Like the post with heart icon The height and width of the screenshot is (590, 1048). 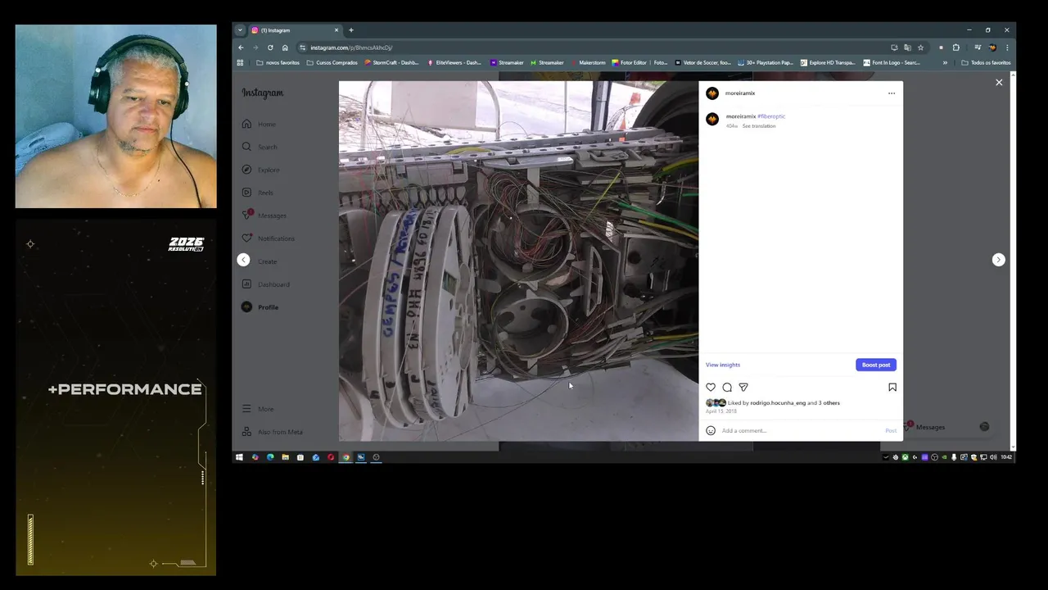point(711,387)
